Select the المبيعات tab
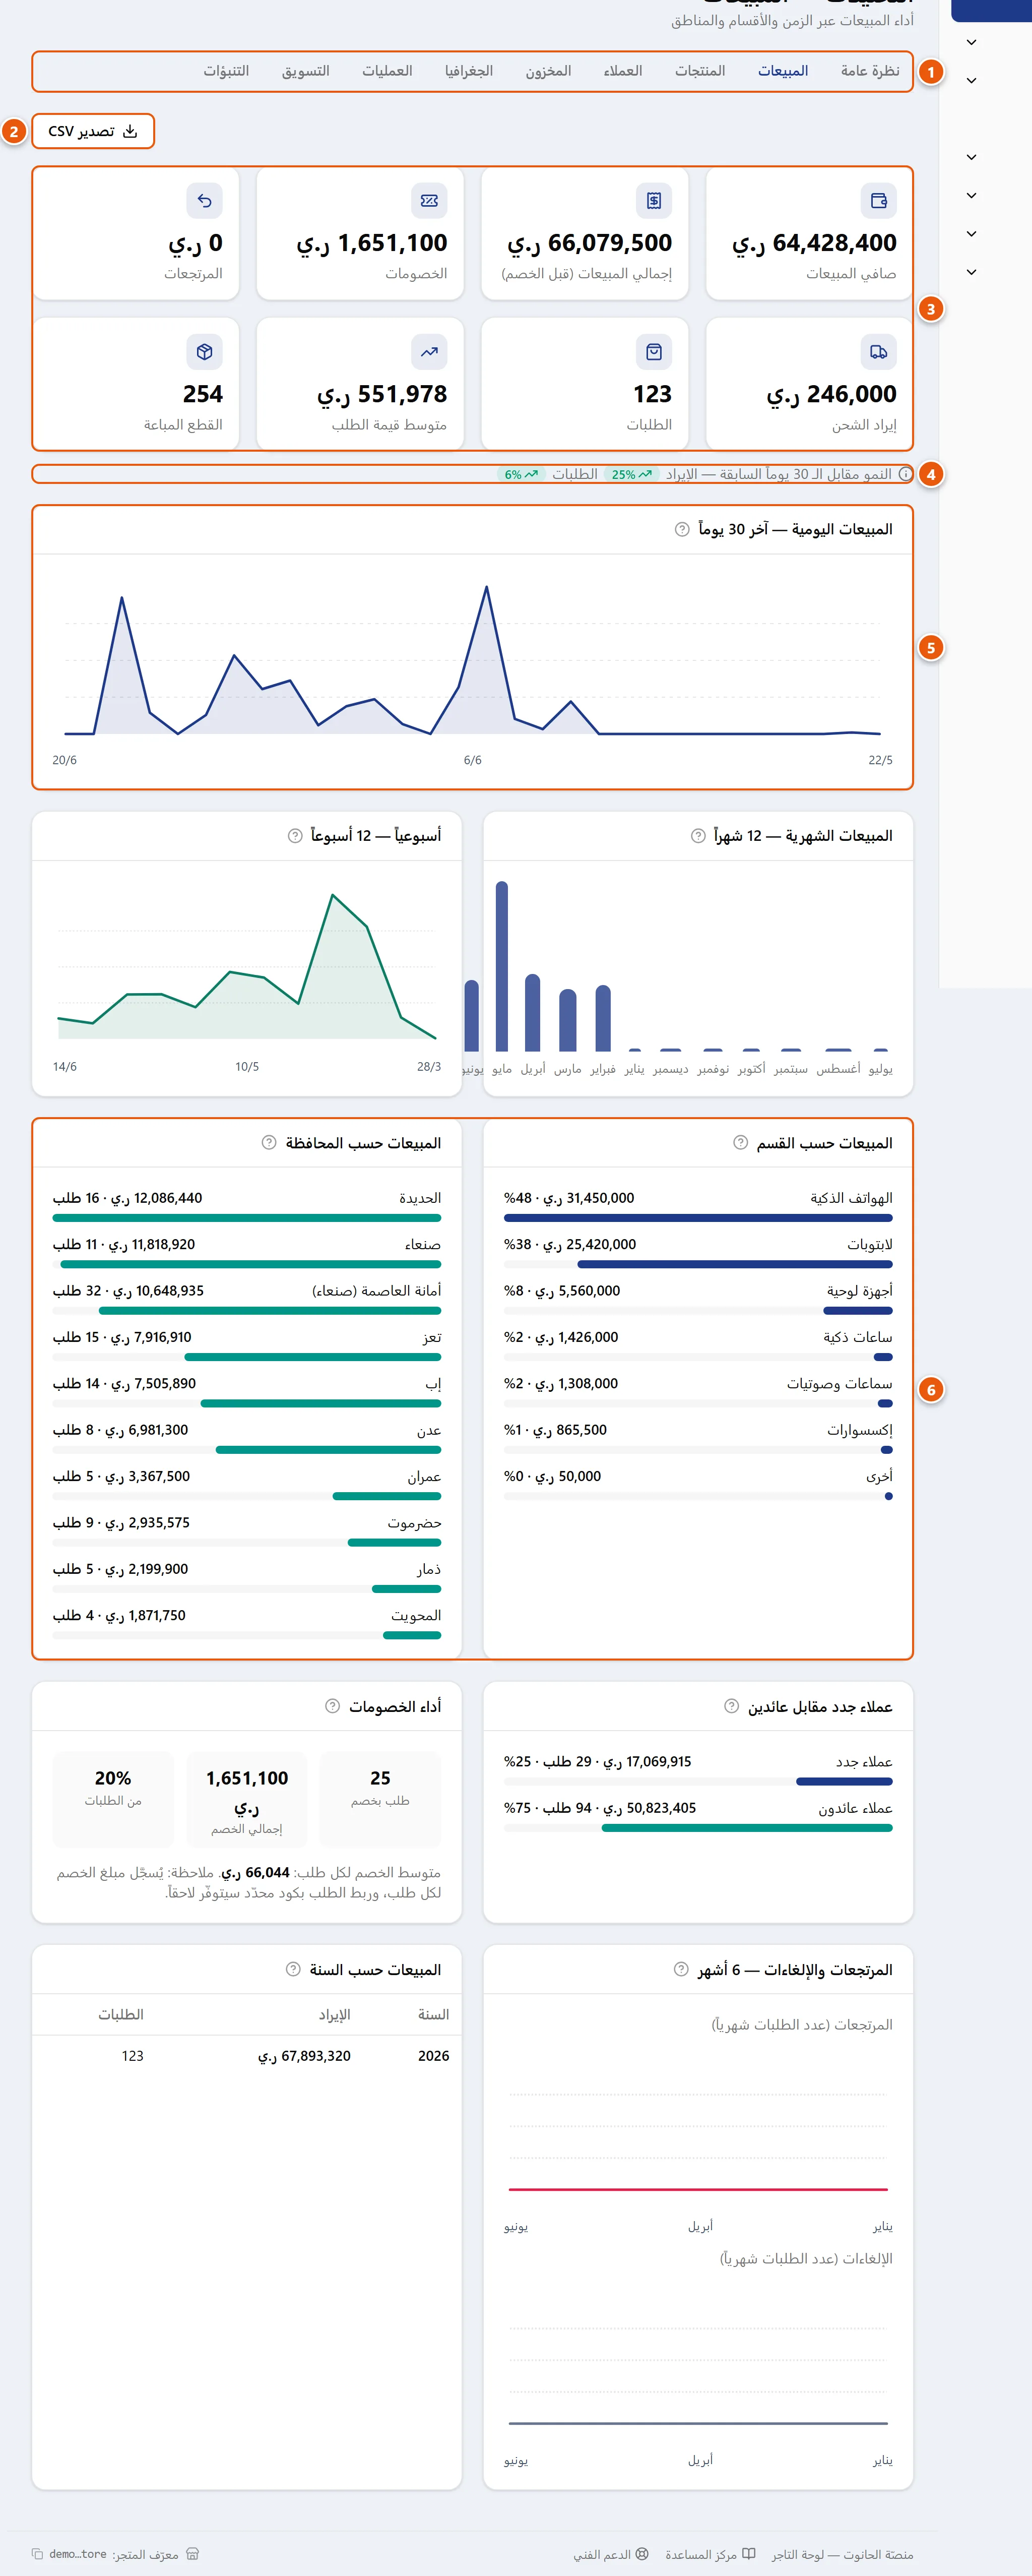The height and width of the screenshot is (2576, 1032). click(x=782, y=71)
